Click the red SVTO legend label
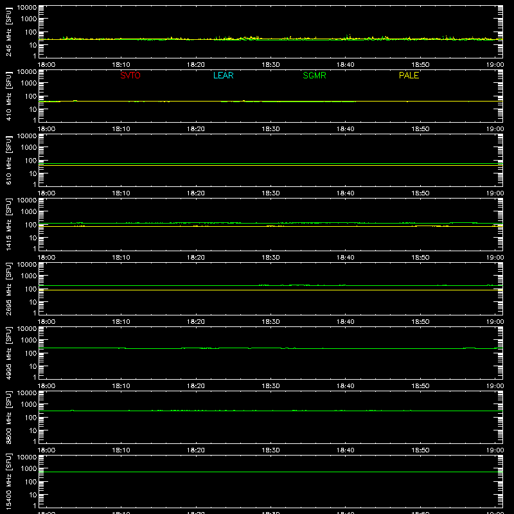 (x=130, y=75)
